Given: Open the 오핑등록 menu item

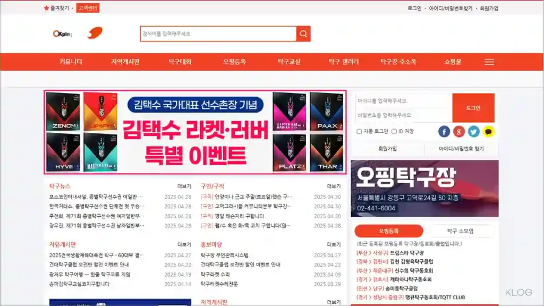Looking at the screenshot, I should coord(234,62).
